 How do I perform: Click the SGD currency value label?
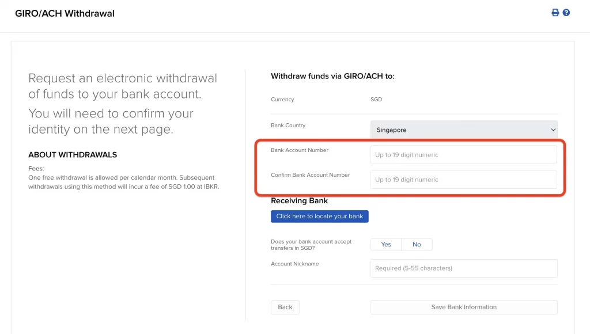click(376, 99)
